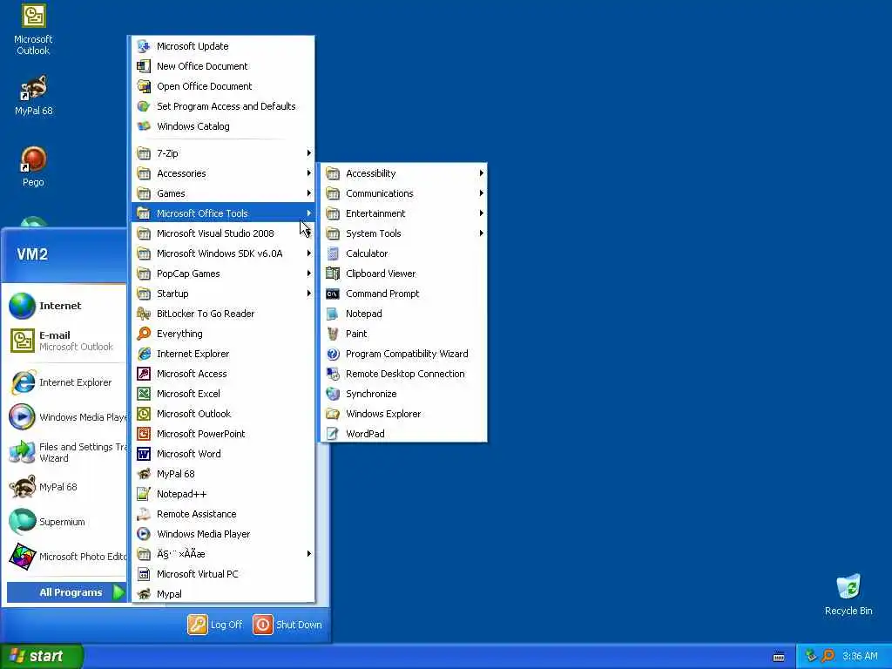Viewport: 892px width, 669px height.
Task: Launch Microsoft Virtual PC
Action: [223, 574]
